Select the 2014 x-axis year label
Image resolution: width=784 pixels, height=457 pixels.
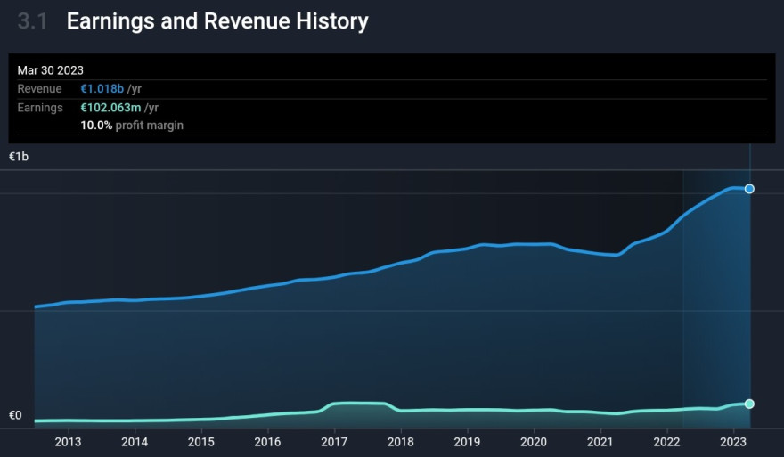(135, 442)
